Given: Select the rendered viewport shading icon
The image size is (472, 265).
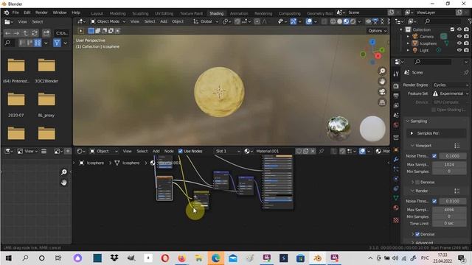Looking at the screenshot, I should [353, 21].
